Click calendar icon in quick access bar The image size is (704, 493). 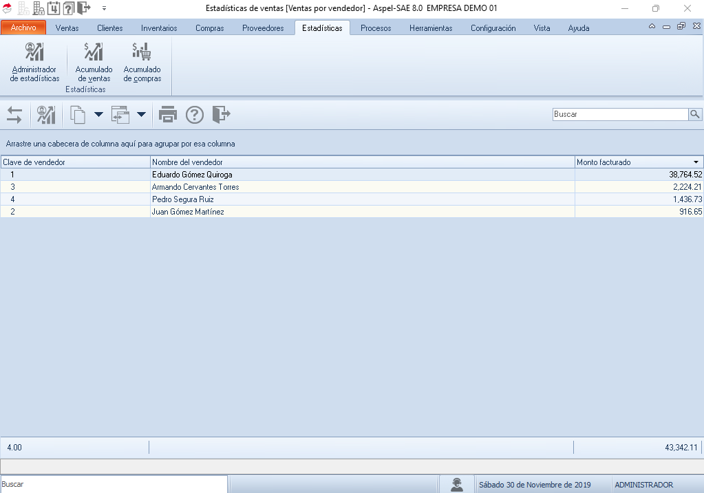[x=53, y=8]
